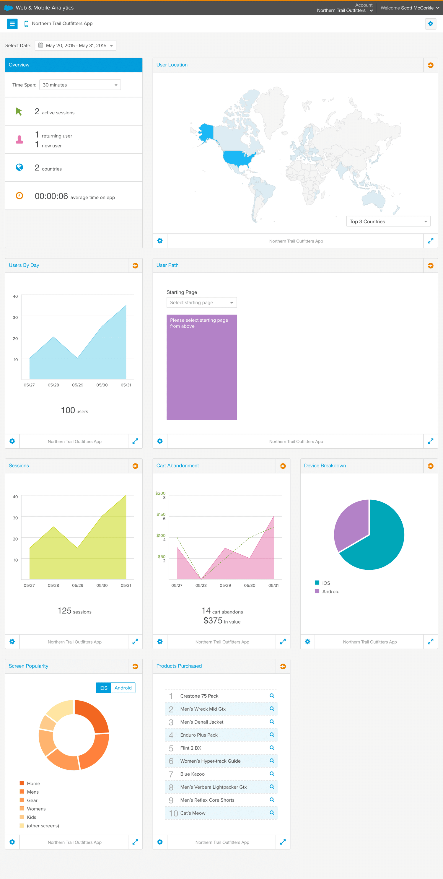Click the purple starting page placeholder box
This screenshot has height=879, width=443.
pos(201,367)
